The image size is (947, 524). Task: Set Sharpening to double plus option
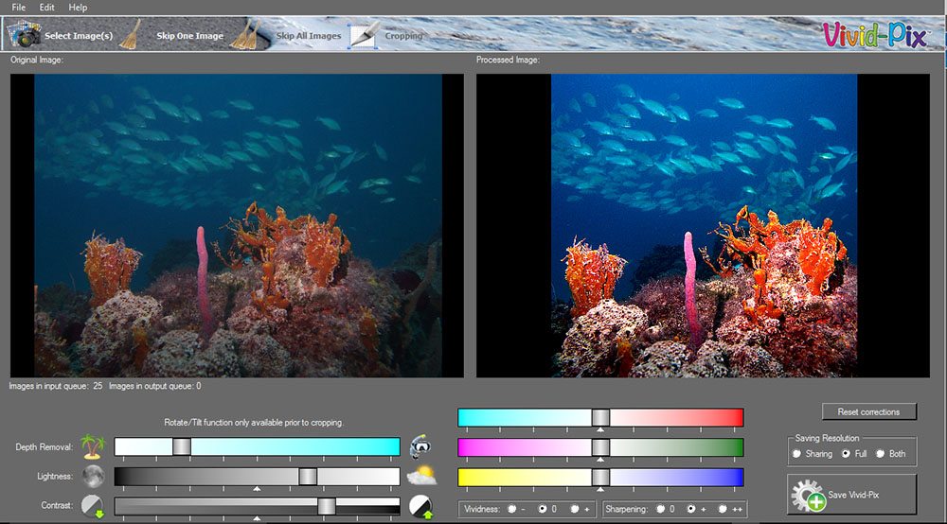[723, 509]
